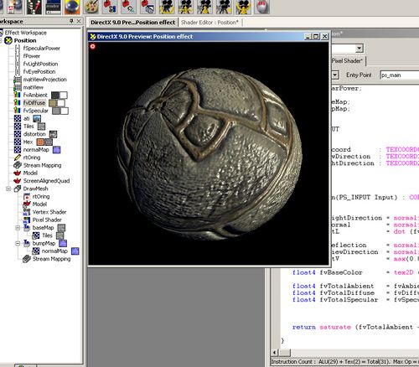The image size is (419, 367).
Task: Open the orange Hex texture thumbnail
Action: (40, 142)
